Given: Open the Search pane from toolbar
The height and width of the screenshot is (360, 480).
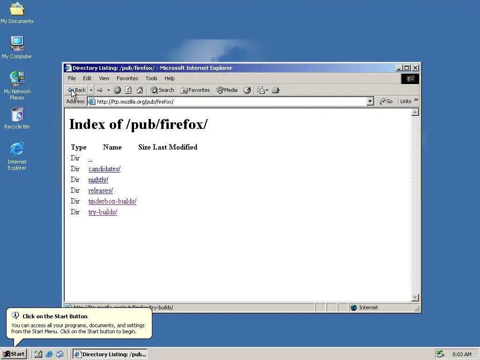Looking at the screenshot, I should click(x=162, y=90).
